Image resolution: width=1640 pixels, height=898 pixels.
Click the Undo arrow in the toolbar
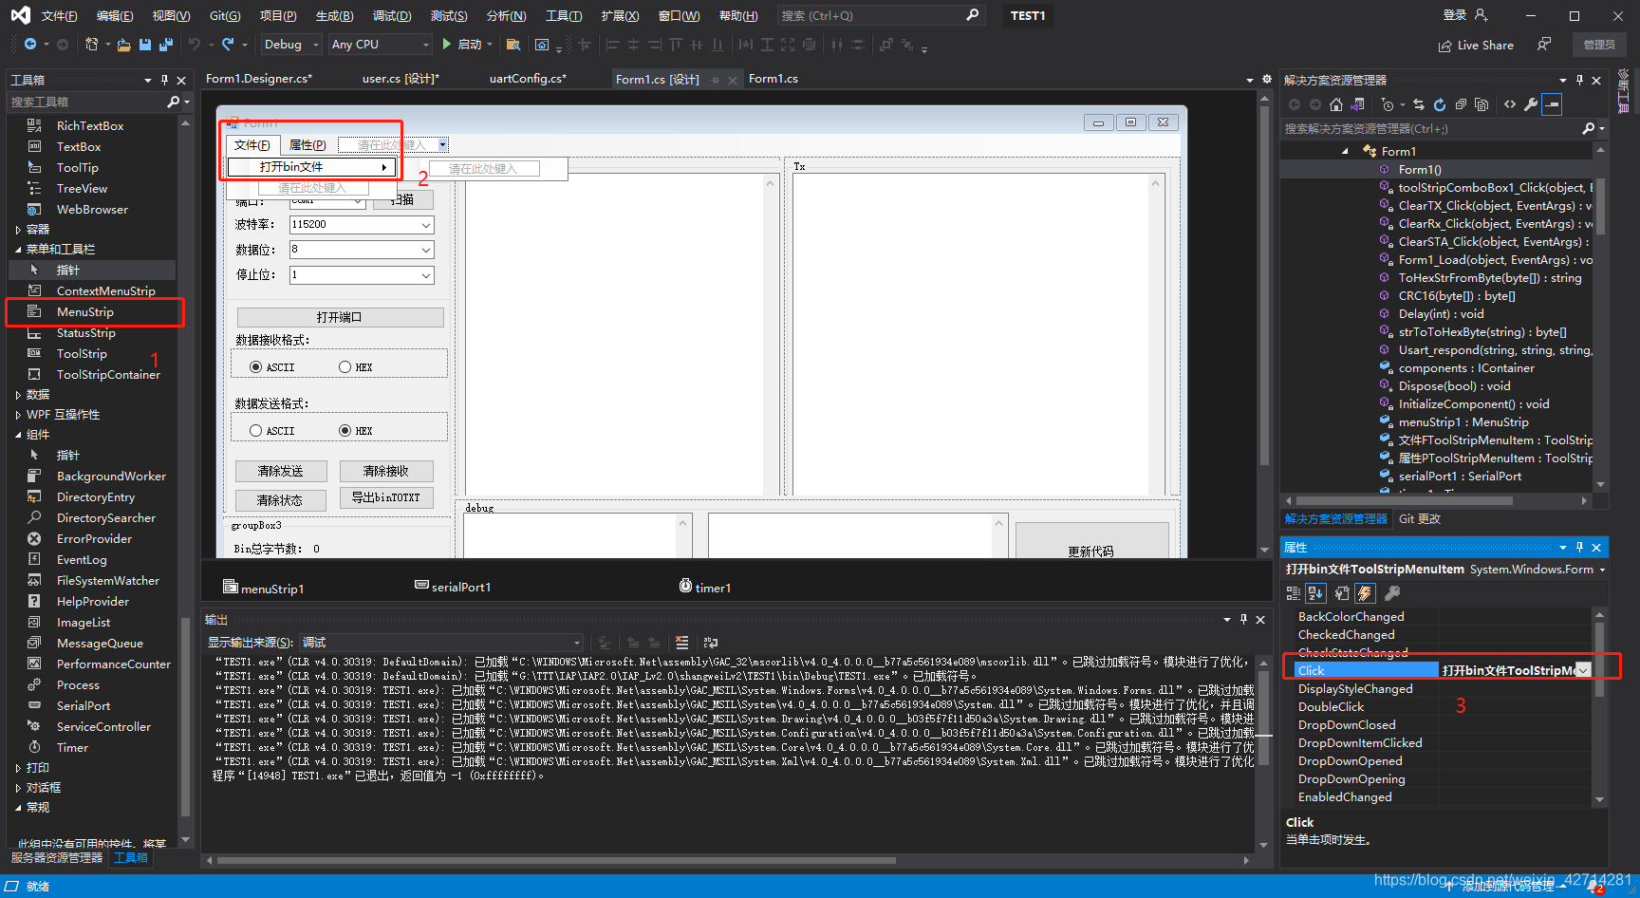click(x=195, y=45)
